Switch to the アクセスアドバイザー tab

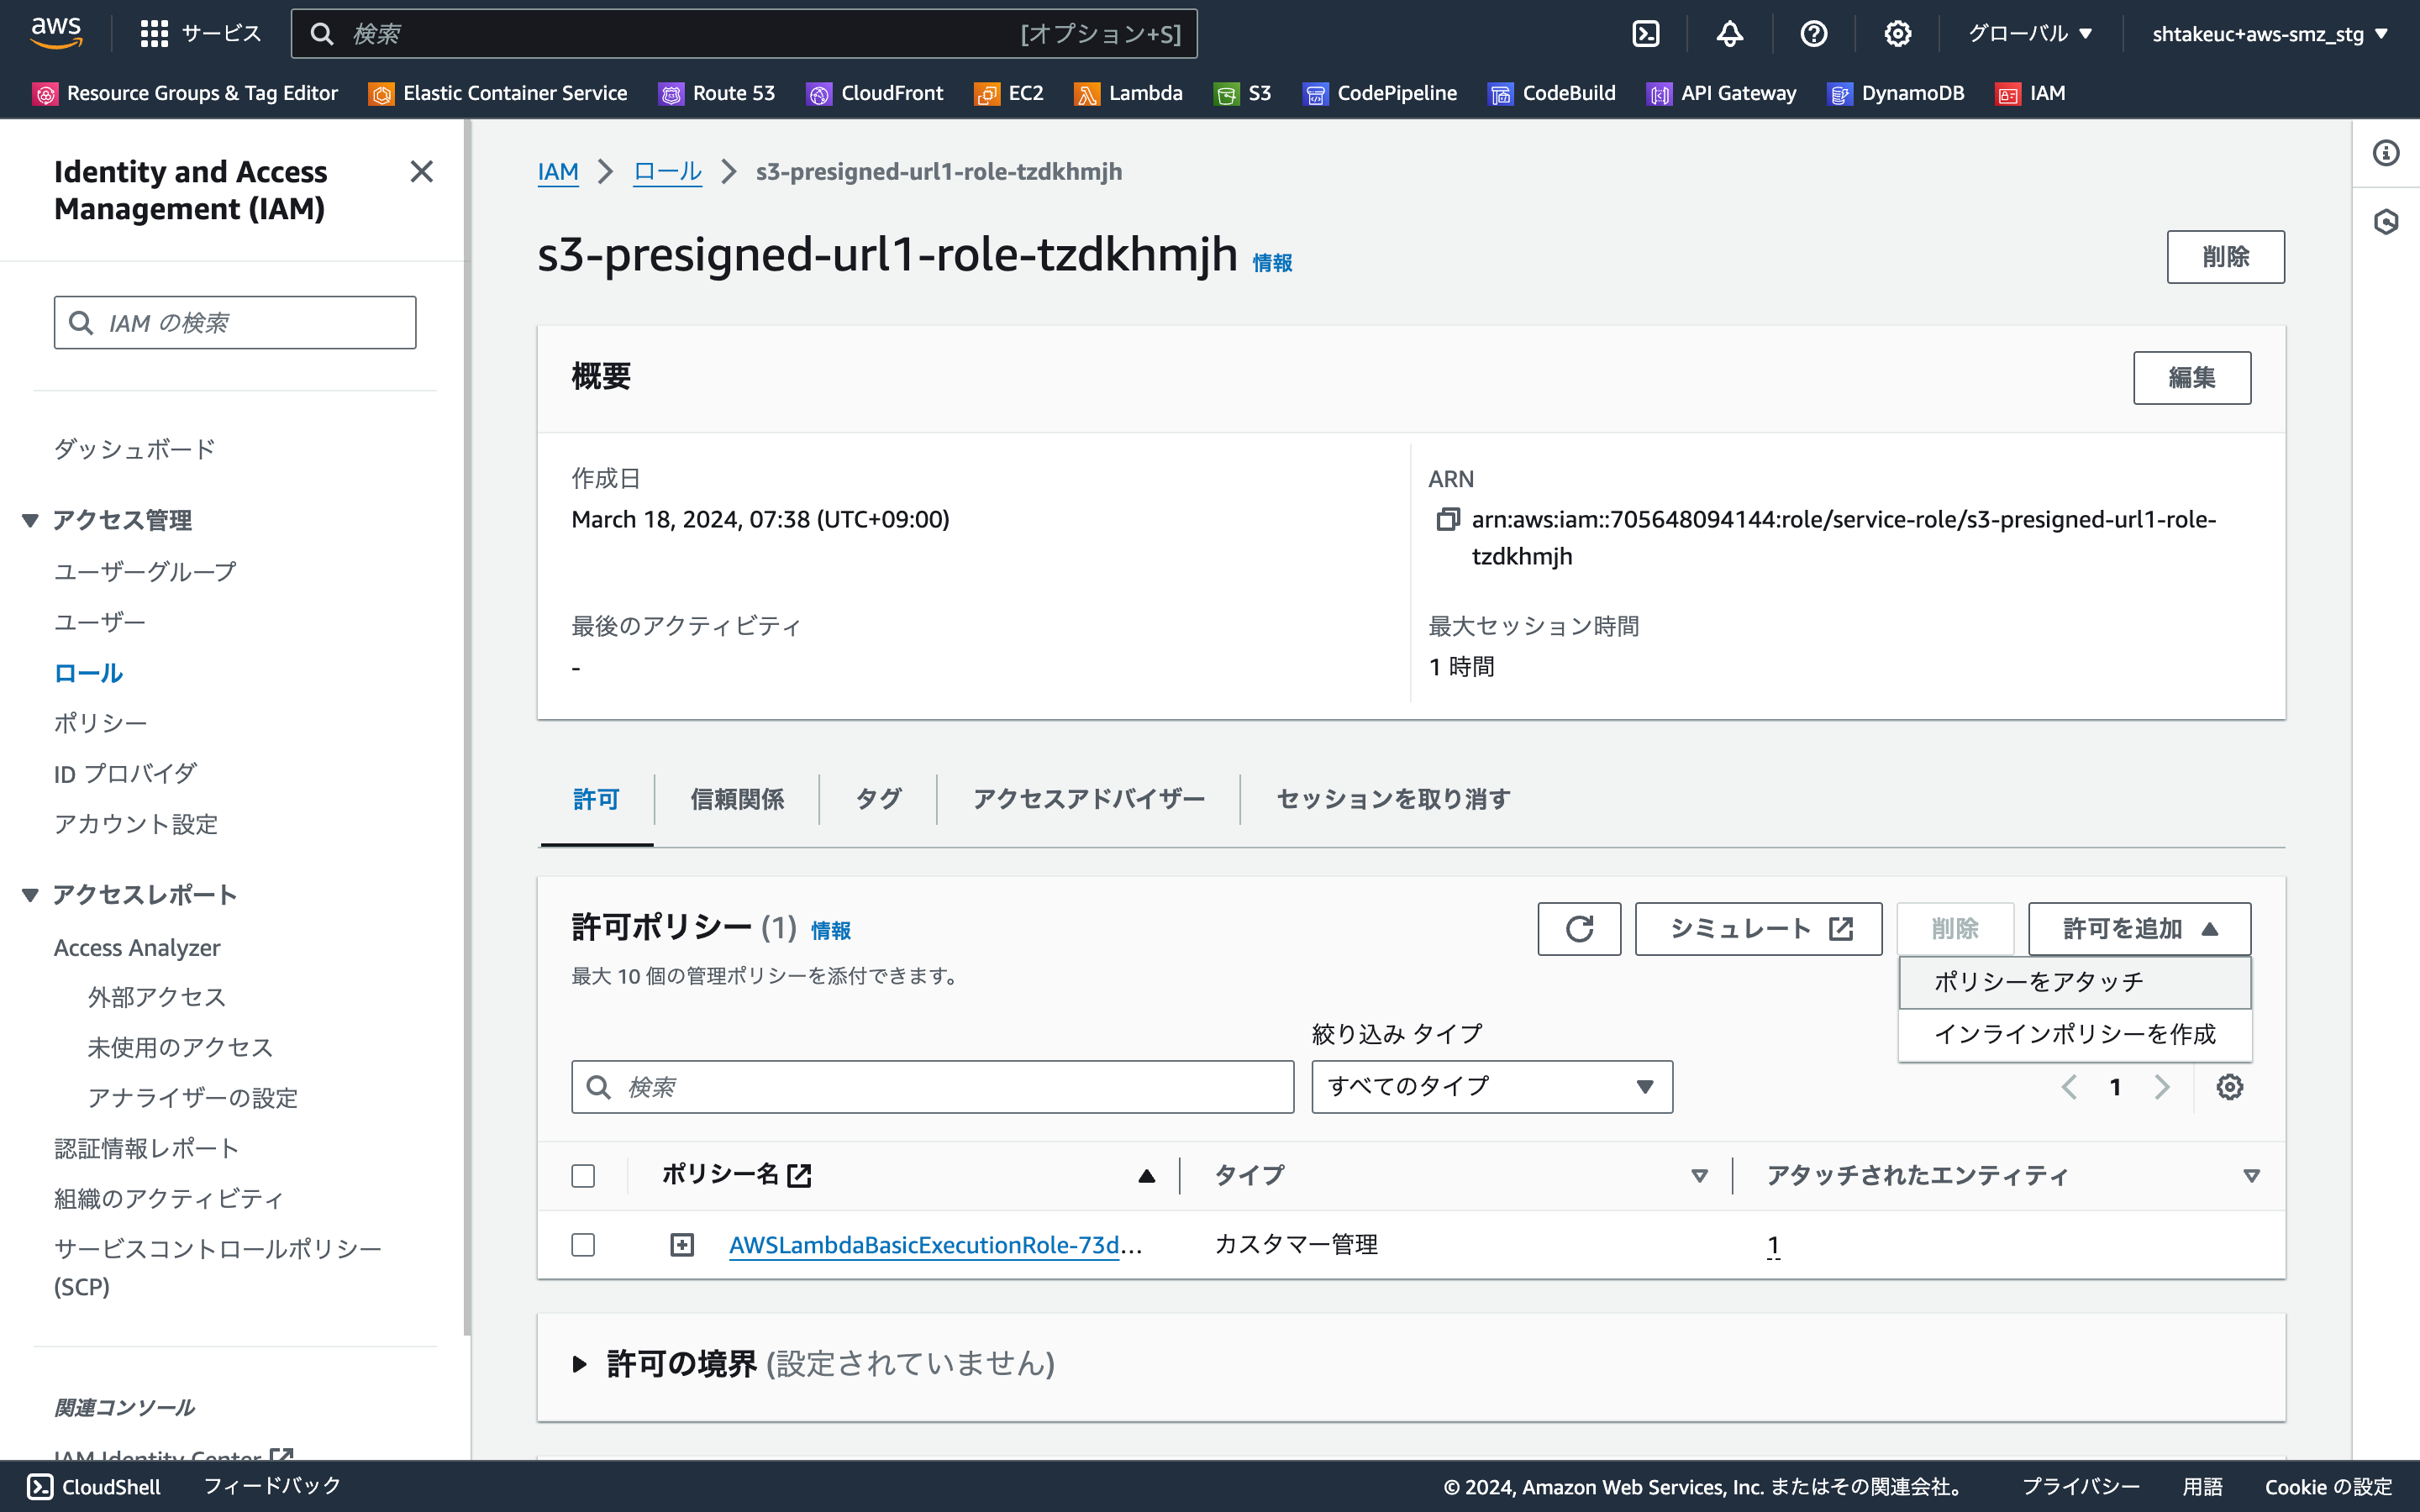click(1088, 799)
